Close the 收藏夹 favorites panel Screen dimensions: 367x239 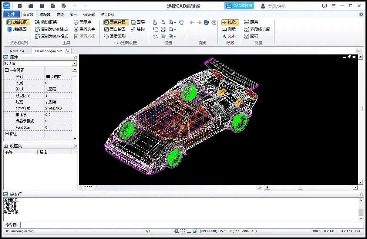pos(75,146)
